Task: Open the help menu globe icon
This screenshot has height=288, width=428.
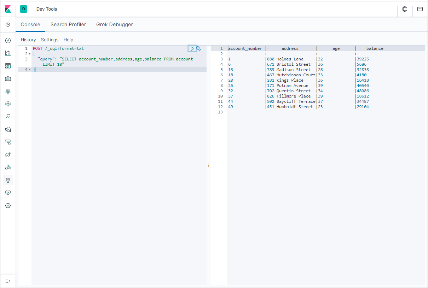Action: tap(405, 9)
